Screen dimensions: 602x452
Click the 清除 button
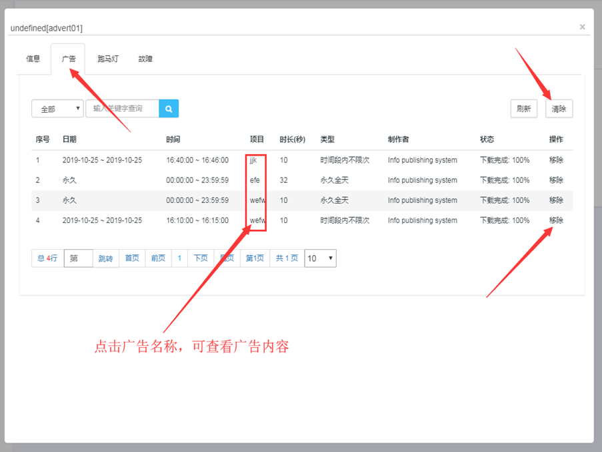coord(559,109)
